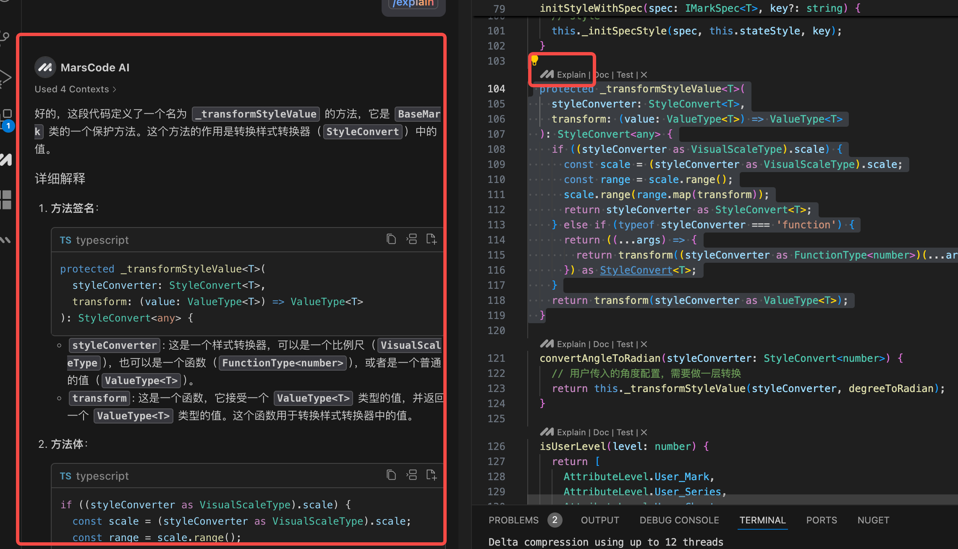Click line number 108 in gutter
This screenshot has height=549, width=958.
(x=496, y=149)
